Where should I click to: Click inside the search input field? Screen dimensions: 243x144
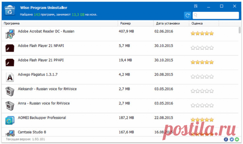tap(216, 15)
